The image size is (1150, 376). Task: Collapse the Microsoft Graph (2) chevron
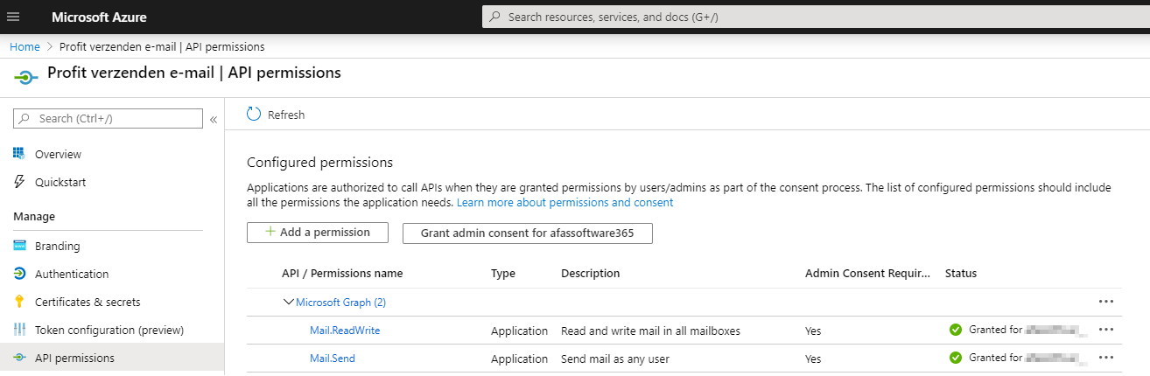pos(288,302)
